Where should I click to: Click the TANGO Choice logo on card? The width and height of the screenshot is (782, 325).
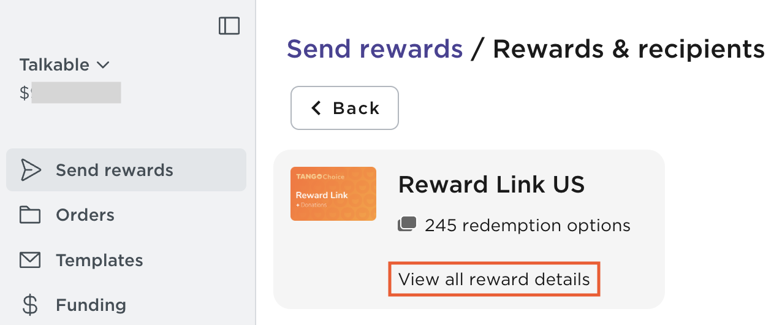[320, 177]
